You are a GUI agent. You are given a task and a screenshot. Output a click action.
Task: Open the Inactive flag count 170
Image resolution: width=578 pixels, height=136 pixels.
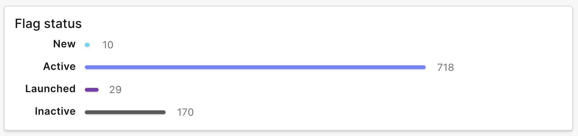coord(185,112)
